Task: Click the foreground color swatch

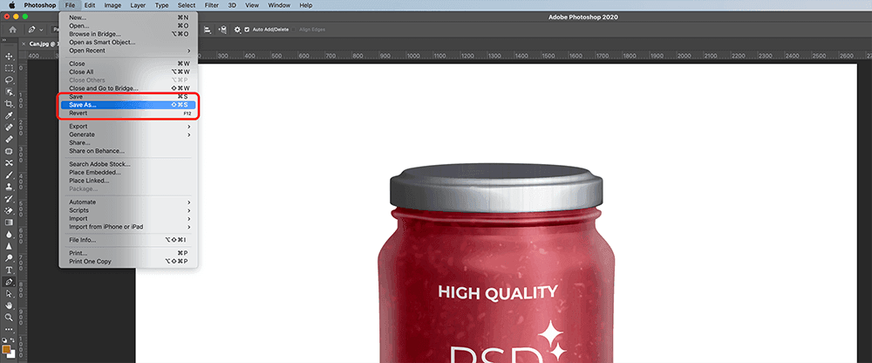Action: click(x=7, y=349)
